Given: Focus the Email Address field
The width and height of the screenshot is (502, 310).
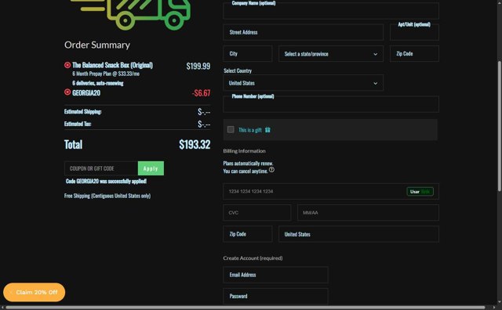Looking at the screenshot, I should (x=275, y=275).
